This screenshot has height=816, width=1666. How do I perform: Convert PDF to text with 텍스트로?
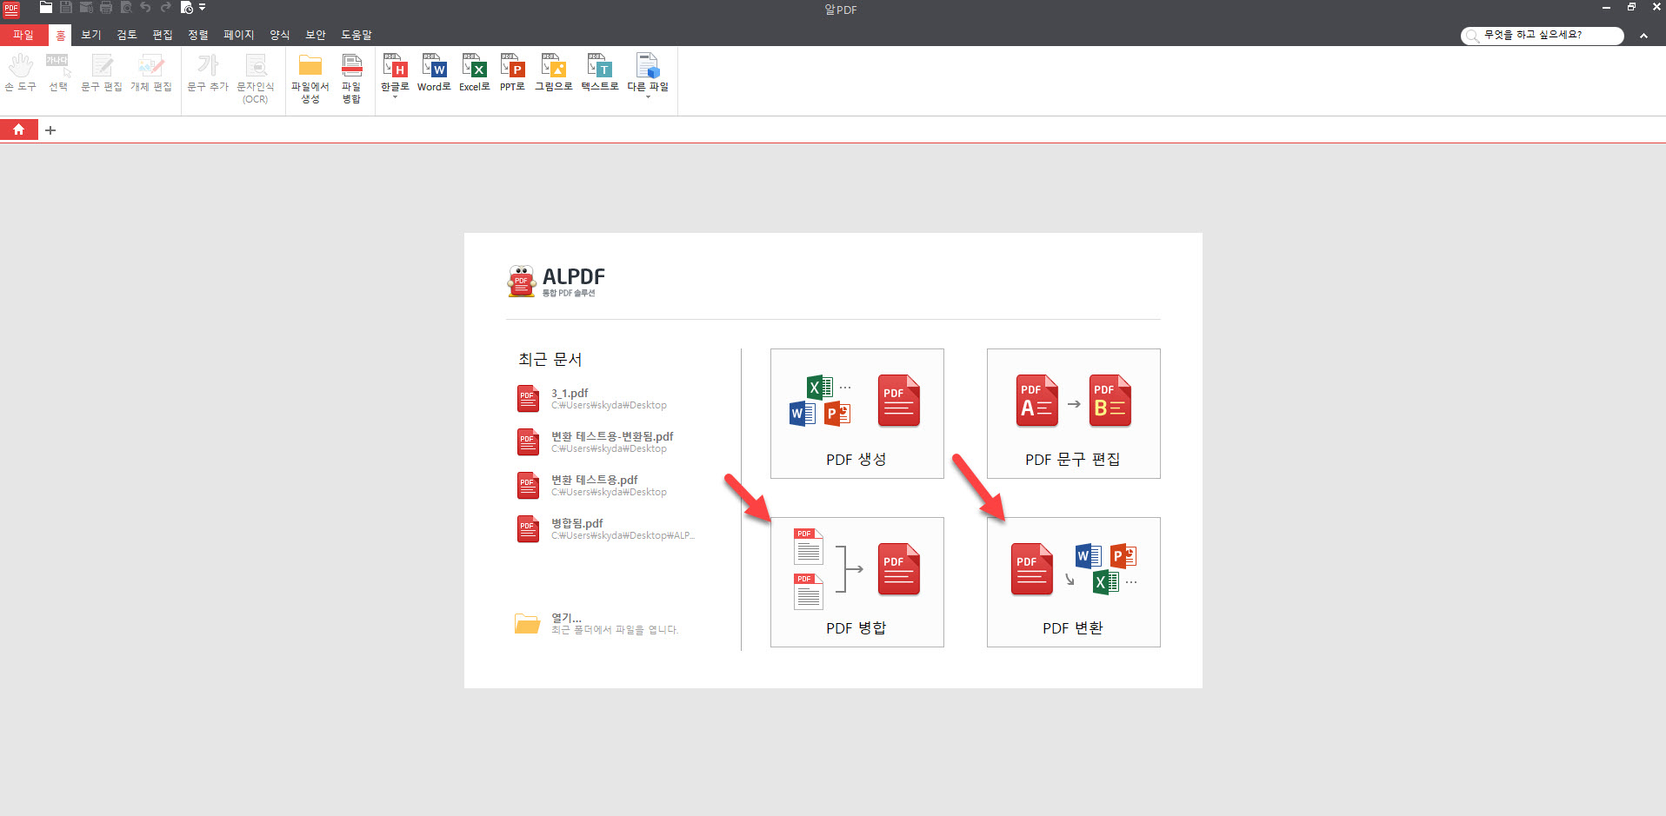coord(600,73)
